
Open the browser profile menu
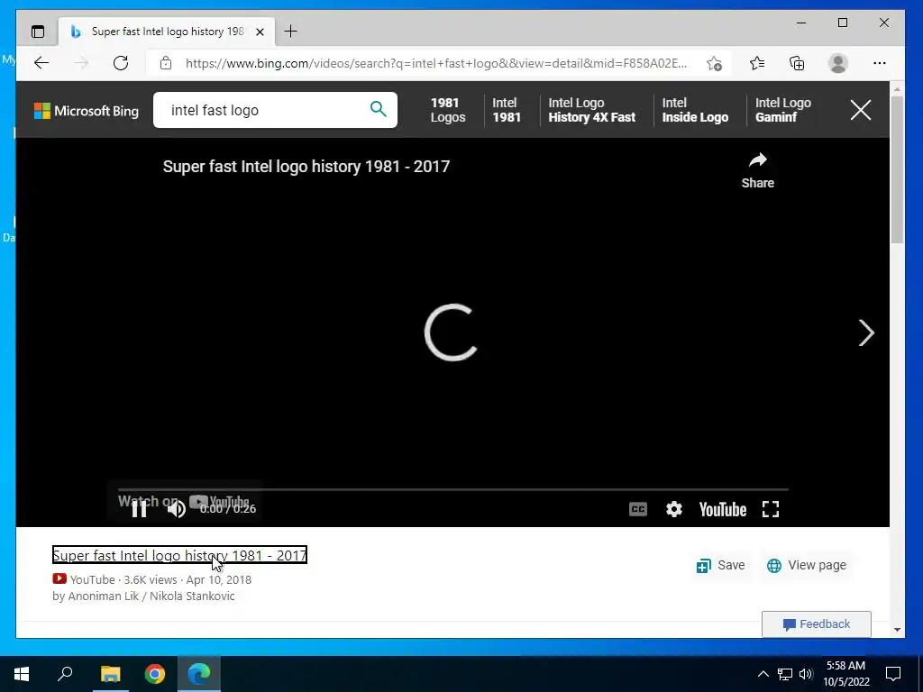point(837,63)
